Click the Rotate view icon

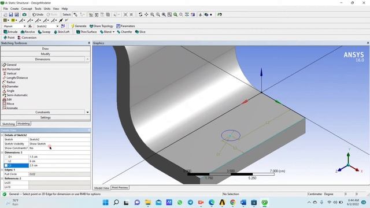click(140, 14)
